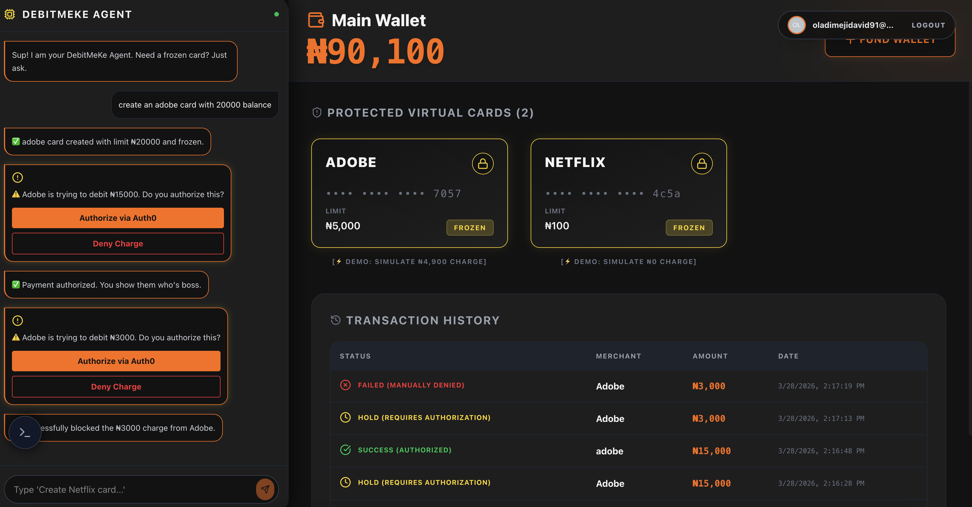
Task: Click the Status column header
Action: tap(355, 356)
